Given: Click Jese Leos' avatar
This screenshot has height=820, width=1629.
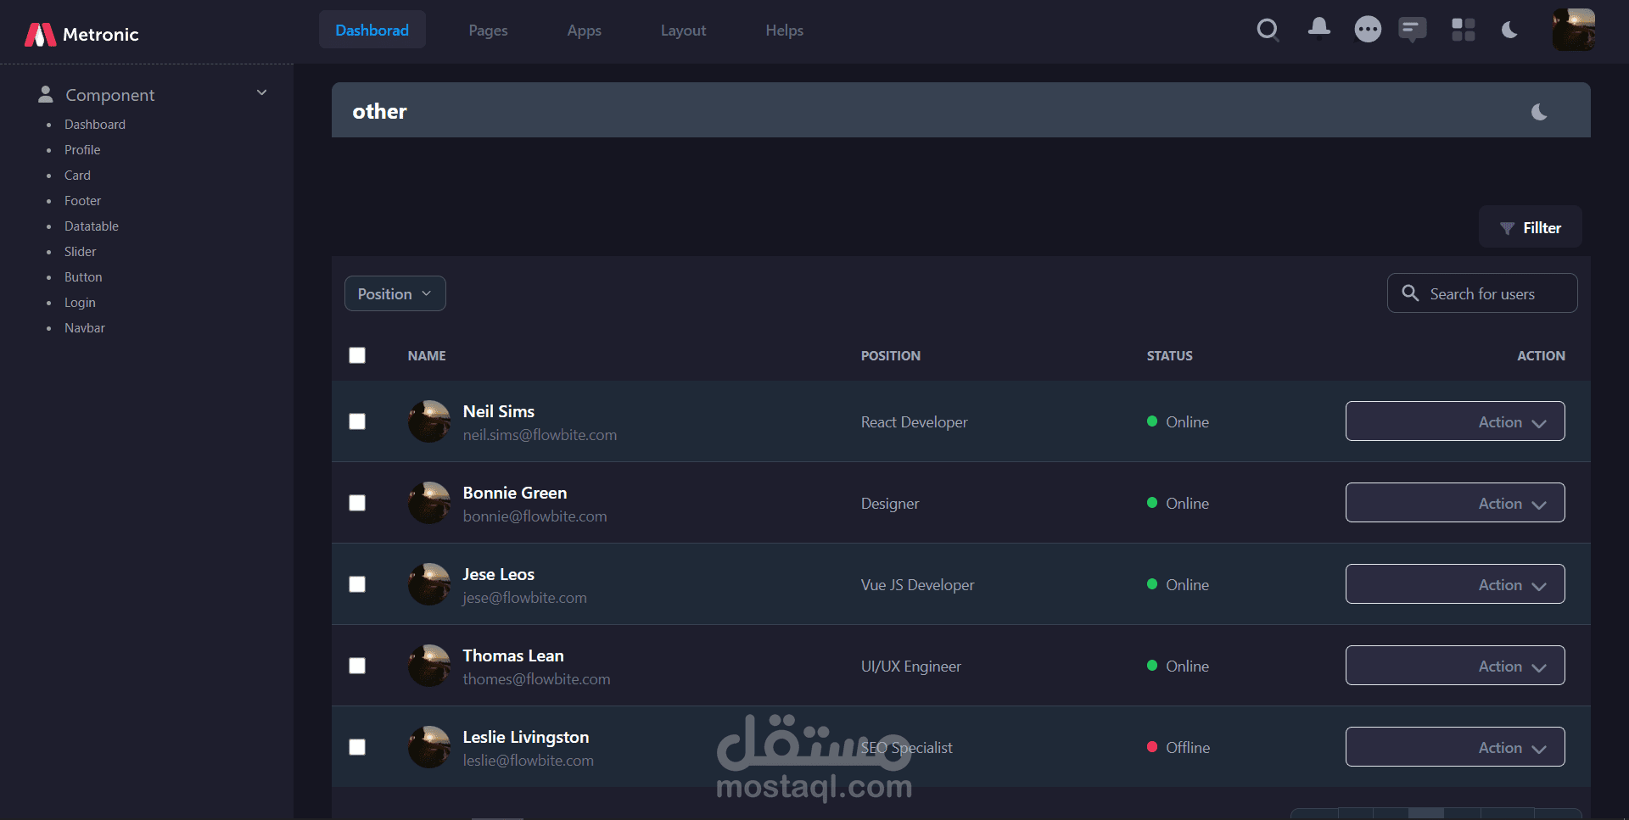Looking at the screenshot, I should pyautogui.click(x=429, y=584).
